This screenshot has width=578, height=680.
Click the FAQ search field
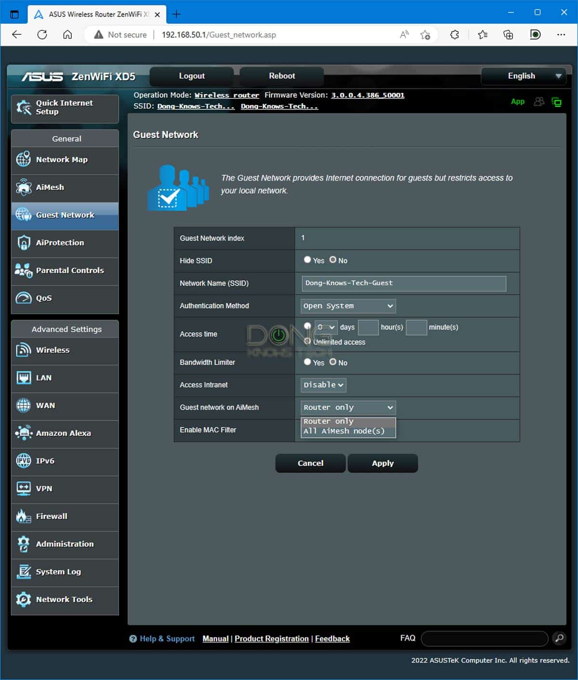[x=485, y=639]
